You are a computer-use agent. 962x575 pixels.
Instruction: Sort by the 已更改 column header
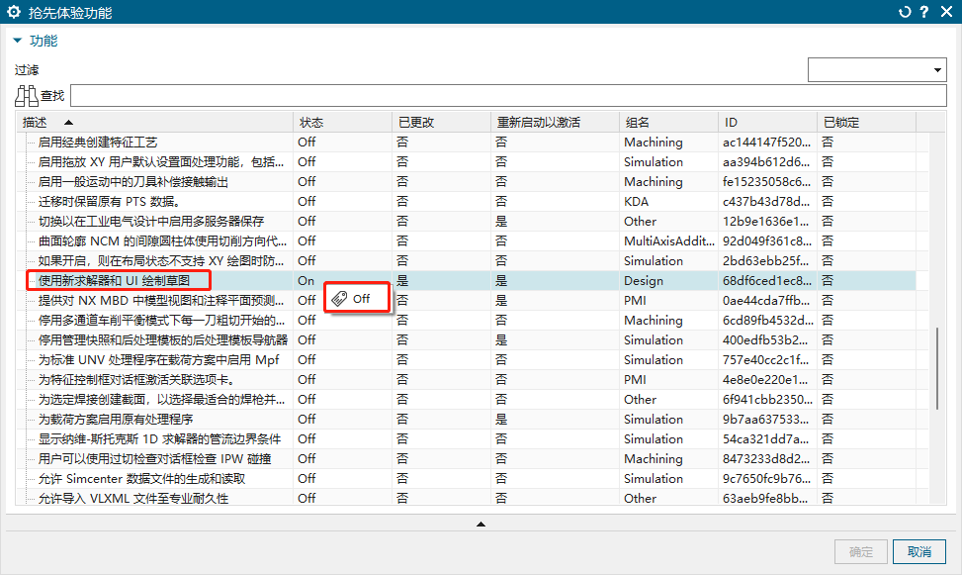(441, 123)
